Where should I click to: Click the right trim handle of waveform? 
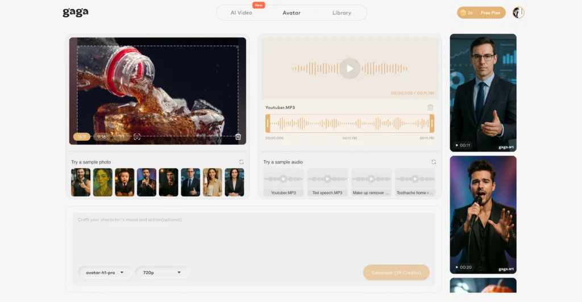click(432, 123)
